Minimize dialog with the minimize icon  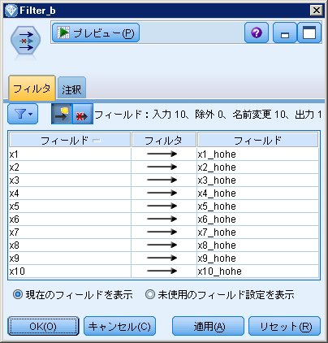285,33
